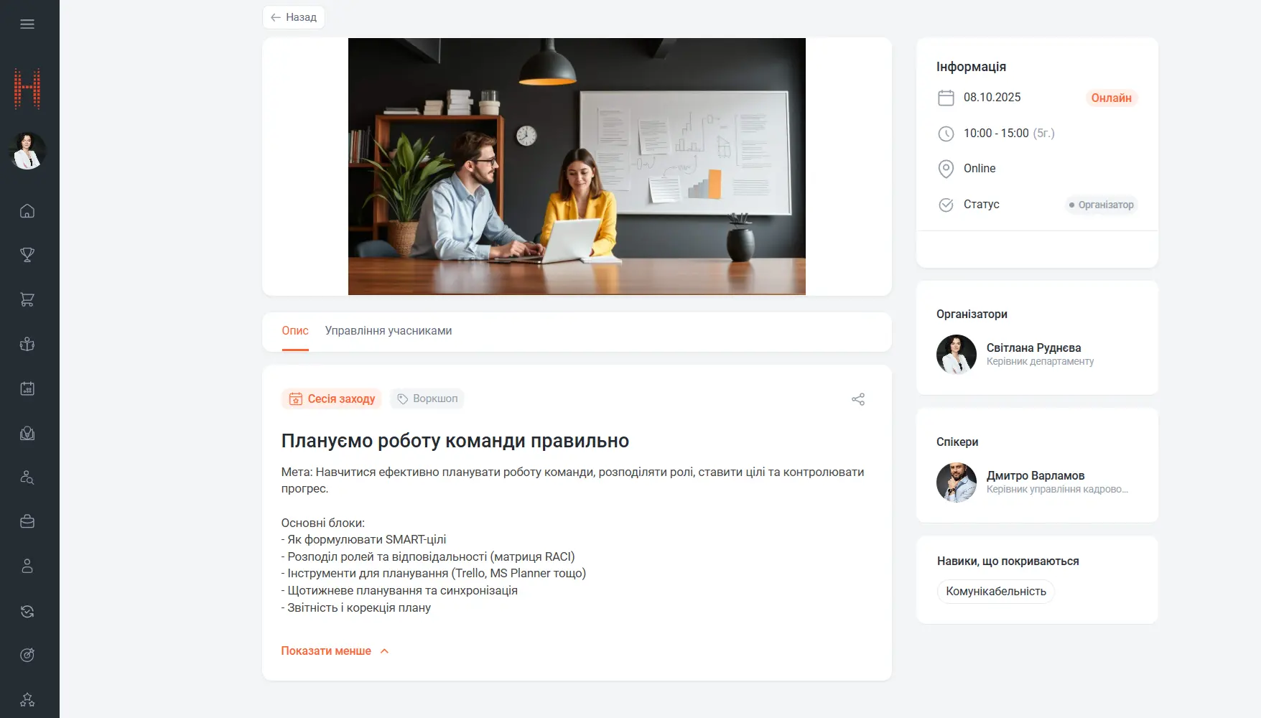Click the Воркшоп tag
Image resolution: width=1261 pixels, height=718 pixels.
427,399
